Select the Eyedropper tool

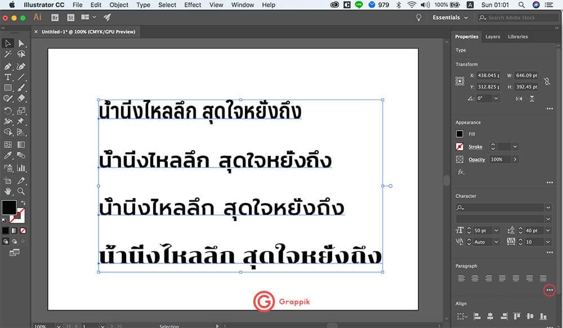tap(8, 155)
